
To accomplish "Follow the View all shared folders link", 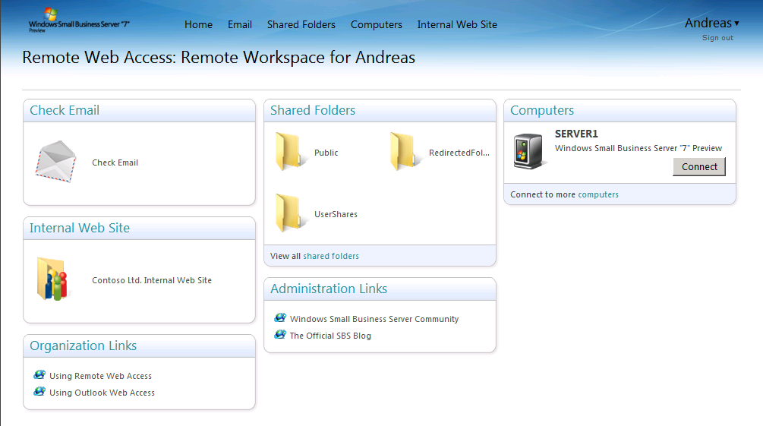I will [331, 256].
